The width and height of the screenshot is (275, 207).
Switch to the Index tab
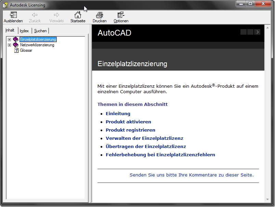(24, 31)
